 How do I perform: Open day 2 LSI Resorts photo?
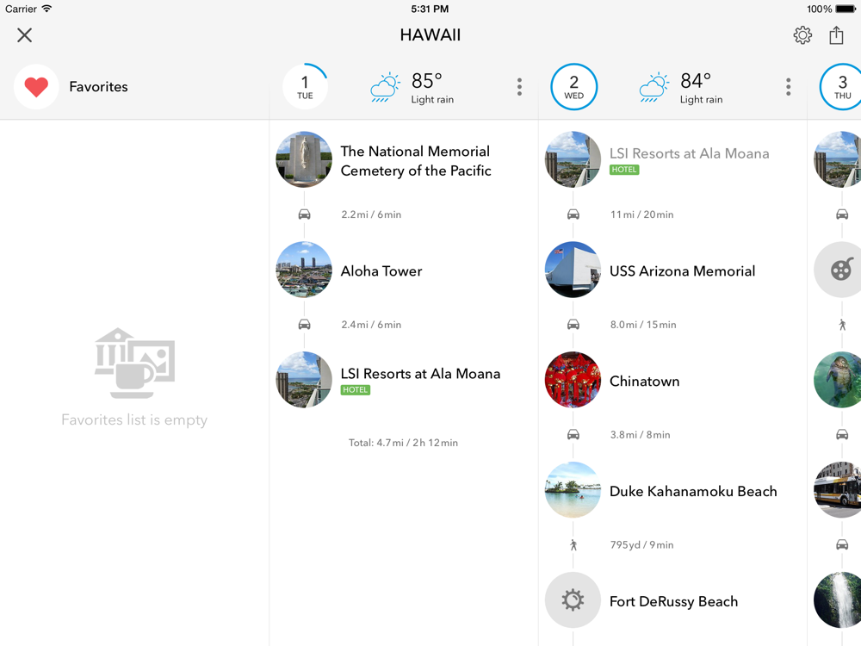pyautogui.click(x=573, y=159)
